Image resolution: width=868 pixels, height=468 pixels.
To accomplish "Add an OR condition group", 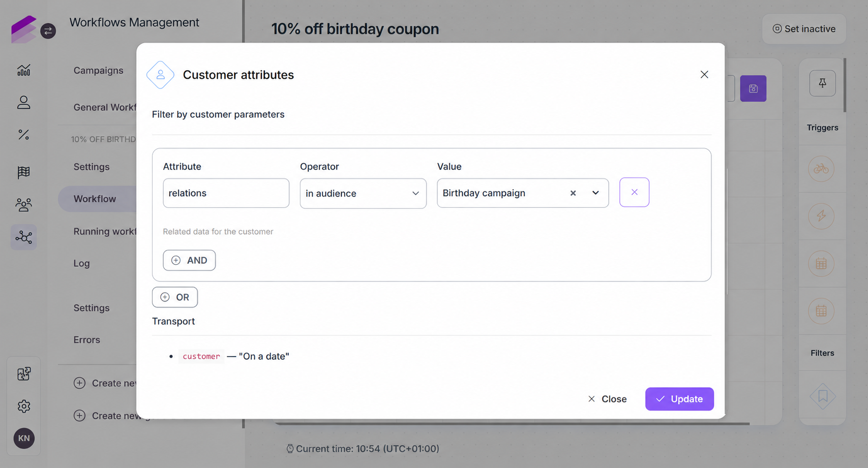I will (175, 297).
